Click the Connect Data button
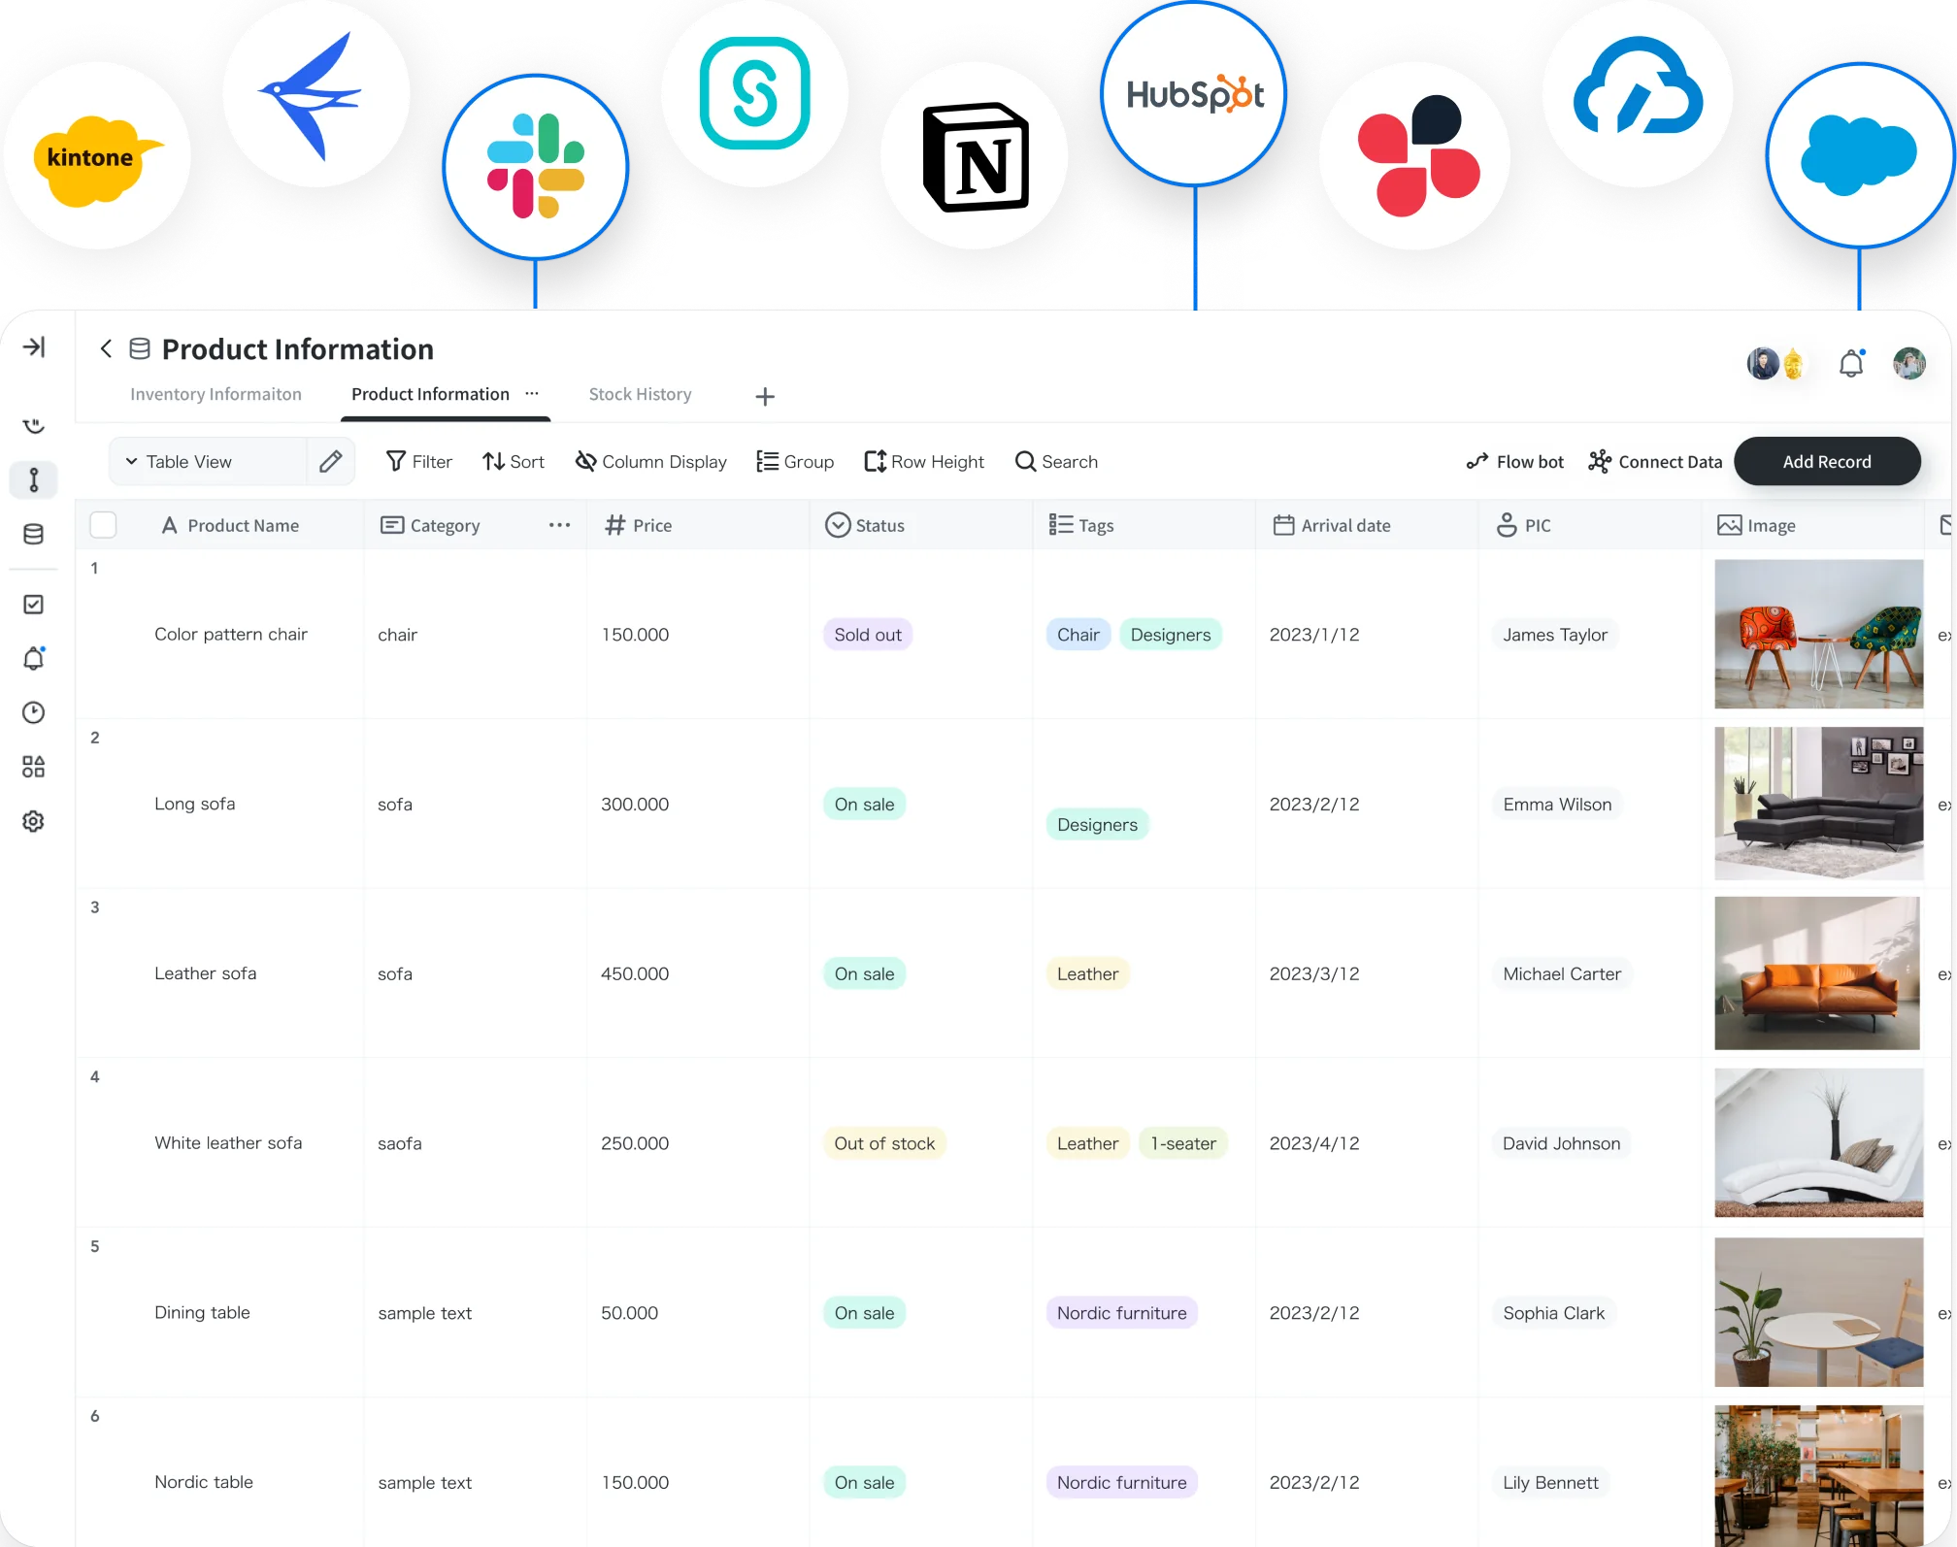This screenshot has height=1547, width=1957. tap(1655, 462)
